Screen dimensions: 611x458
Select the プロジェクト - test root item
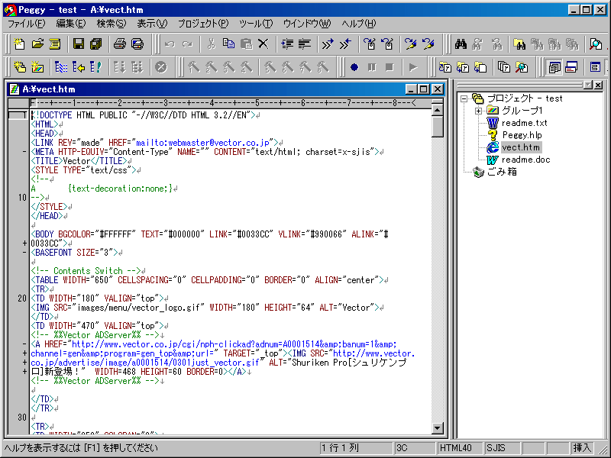(525, 98)
